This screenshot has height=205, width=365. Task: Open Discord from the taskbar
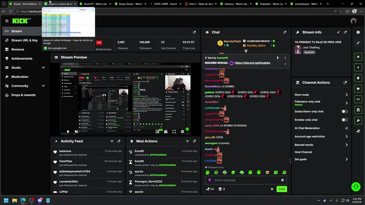40,200
